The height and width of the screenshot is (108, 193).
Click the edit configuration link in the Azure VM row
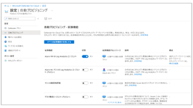(173, 63)
